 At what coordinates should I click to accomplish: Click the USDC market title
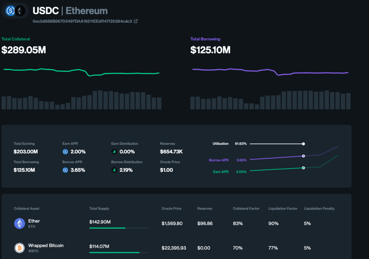point(46,11)
